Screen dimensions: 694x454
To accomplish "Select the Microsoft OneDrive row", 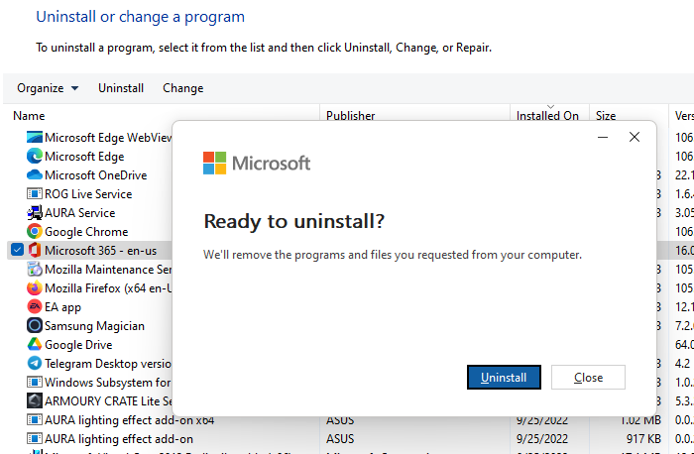I will point(95,175).
